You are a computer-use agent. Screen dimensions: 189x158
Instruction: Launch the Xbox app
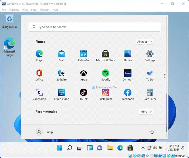tap(83, 75)
